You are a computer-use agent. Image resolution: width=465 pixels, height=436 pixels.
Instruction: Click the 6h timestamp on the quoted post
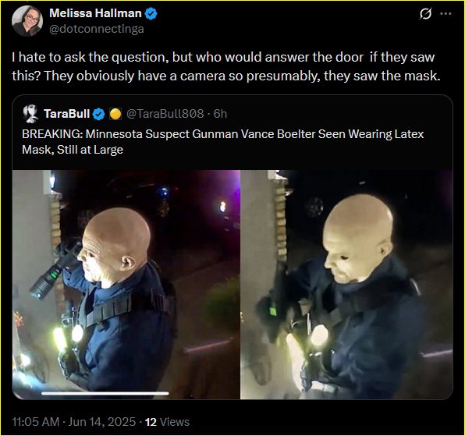220,114
